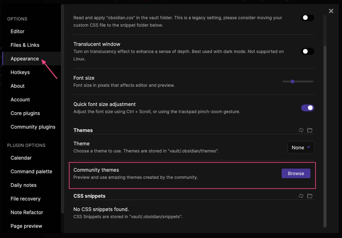Open Editor settings

(31, 31)
